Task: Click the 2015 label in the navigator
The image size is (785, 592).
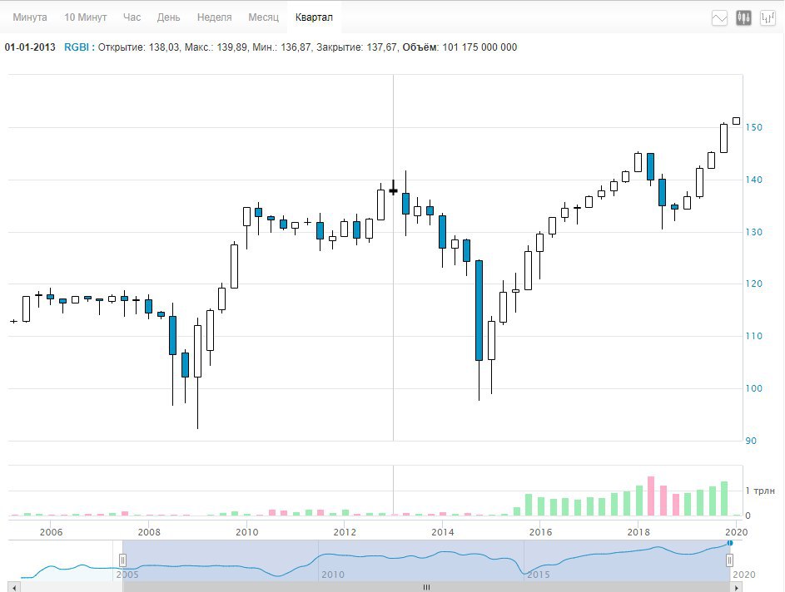Action: coord(539,575)
